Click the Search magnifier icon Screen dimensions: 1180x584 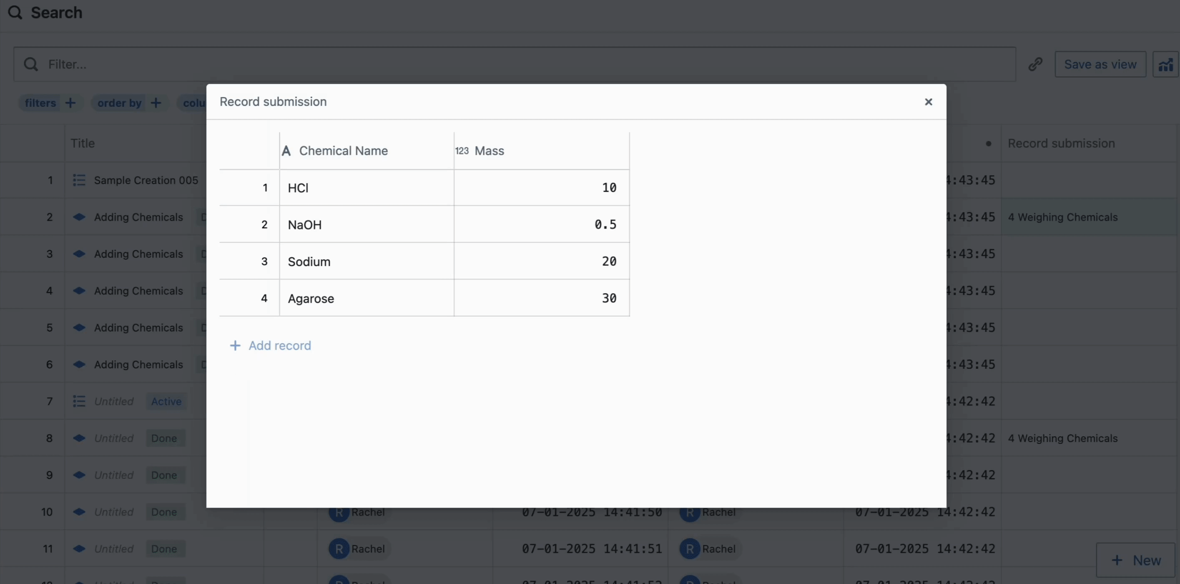point(15,13)
